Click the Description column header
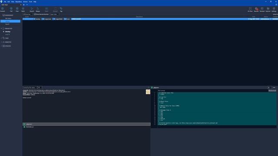The image size is (278, 156). (139, 16)
